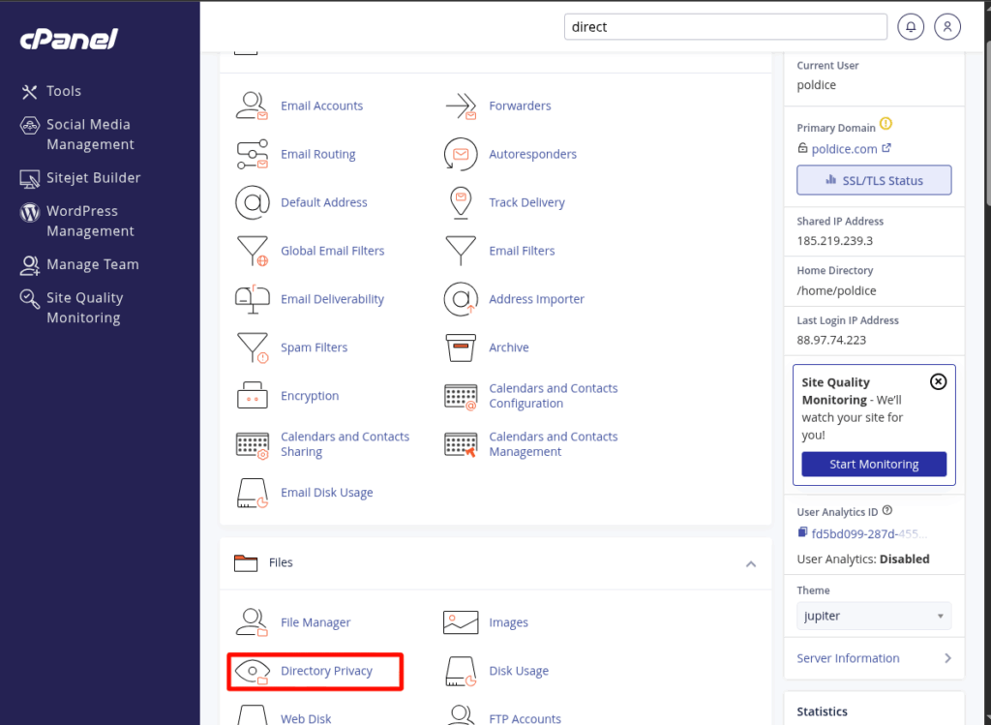Open the Track Delivery pin icon
Image resolution: width=991 pixels, height=725 pixels.
click(x=461, y=202)
